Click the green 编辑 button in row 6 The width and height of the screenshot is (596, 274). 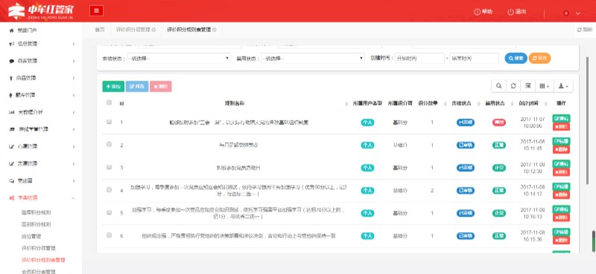(x=561, y=232)
